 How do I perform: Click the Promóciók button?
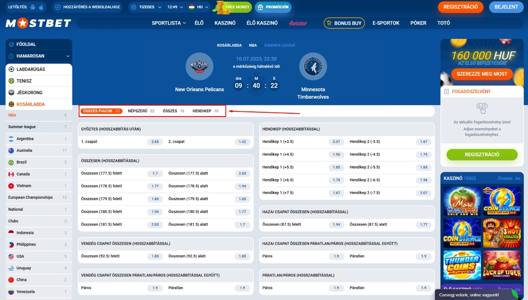coord(273,7)
